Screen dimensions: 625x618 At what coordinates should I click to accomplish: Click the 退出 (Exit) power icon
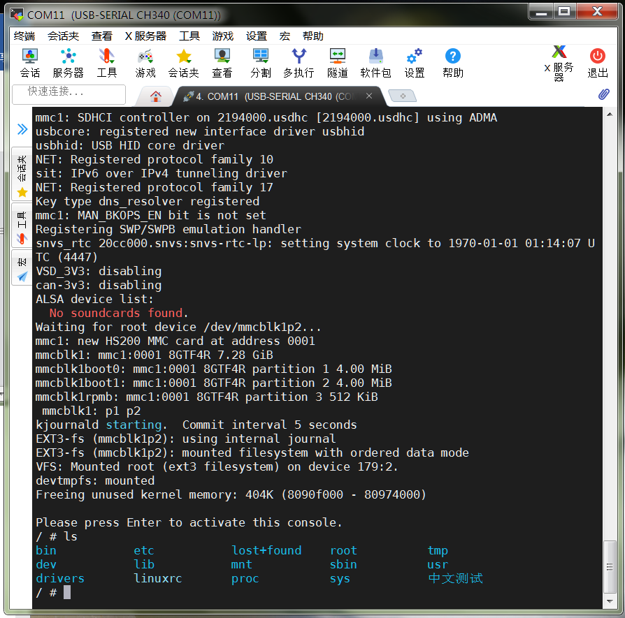point(598,63)
